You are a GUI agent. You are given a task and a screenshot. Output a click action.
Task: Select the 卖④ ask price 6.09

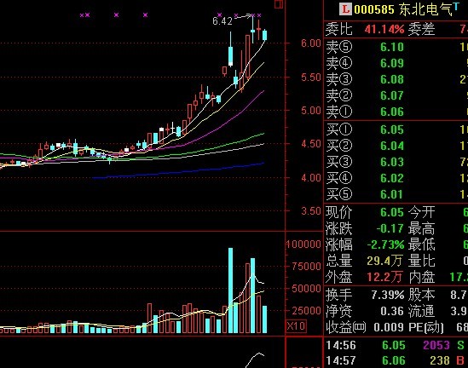click(x=392, y=63)
